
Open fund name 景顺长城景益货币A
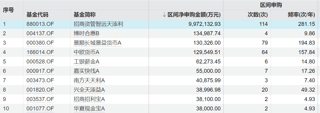pyautogui.click(x=97, y=43)
